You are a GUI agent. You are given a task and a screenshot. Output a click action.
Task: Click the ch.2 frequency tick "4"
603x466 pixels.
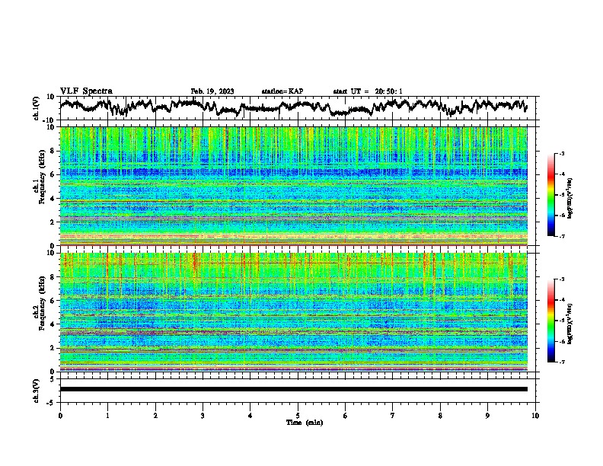(x=53, y=324)
